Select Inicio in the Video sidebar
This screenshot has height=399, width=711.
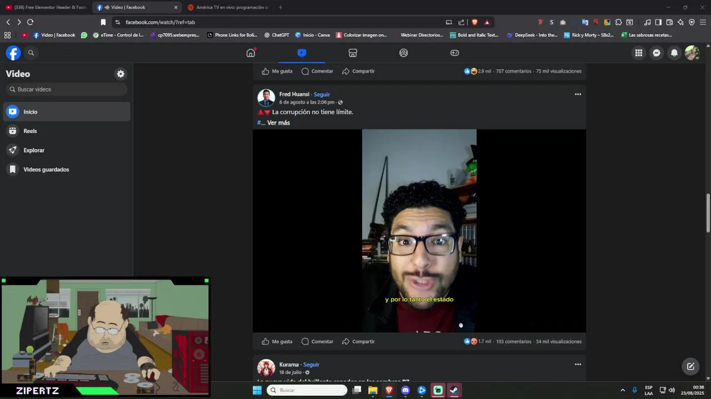pyautogui.click(x=67, y=111)
